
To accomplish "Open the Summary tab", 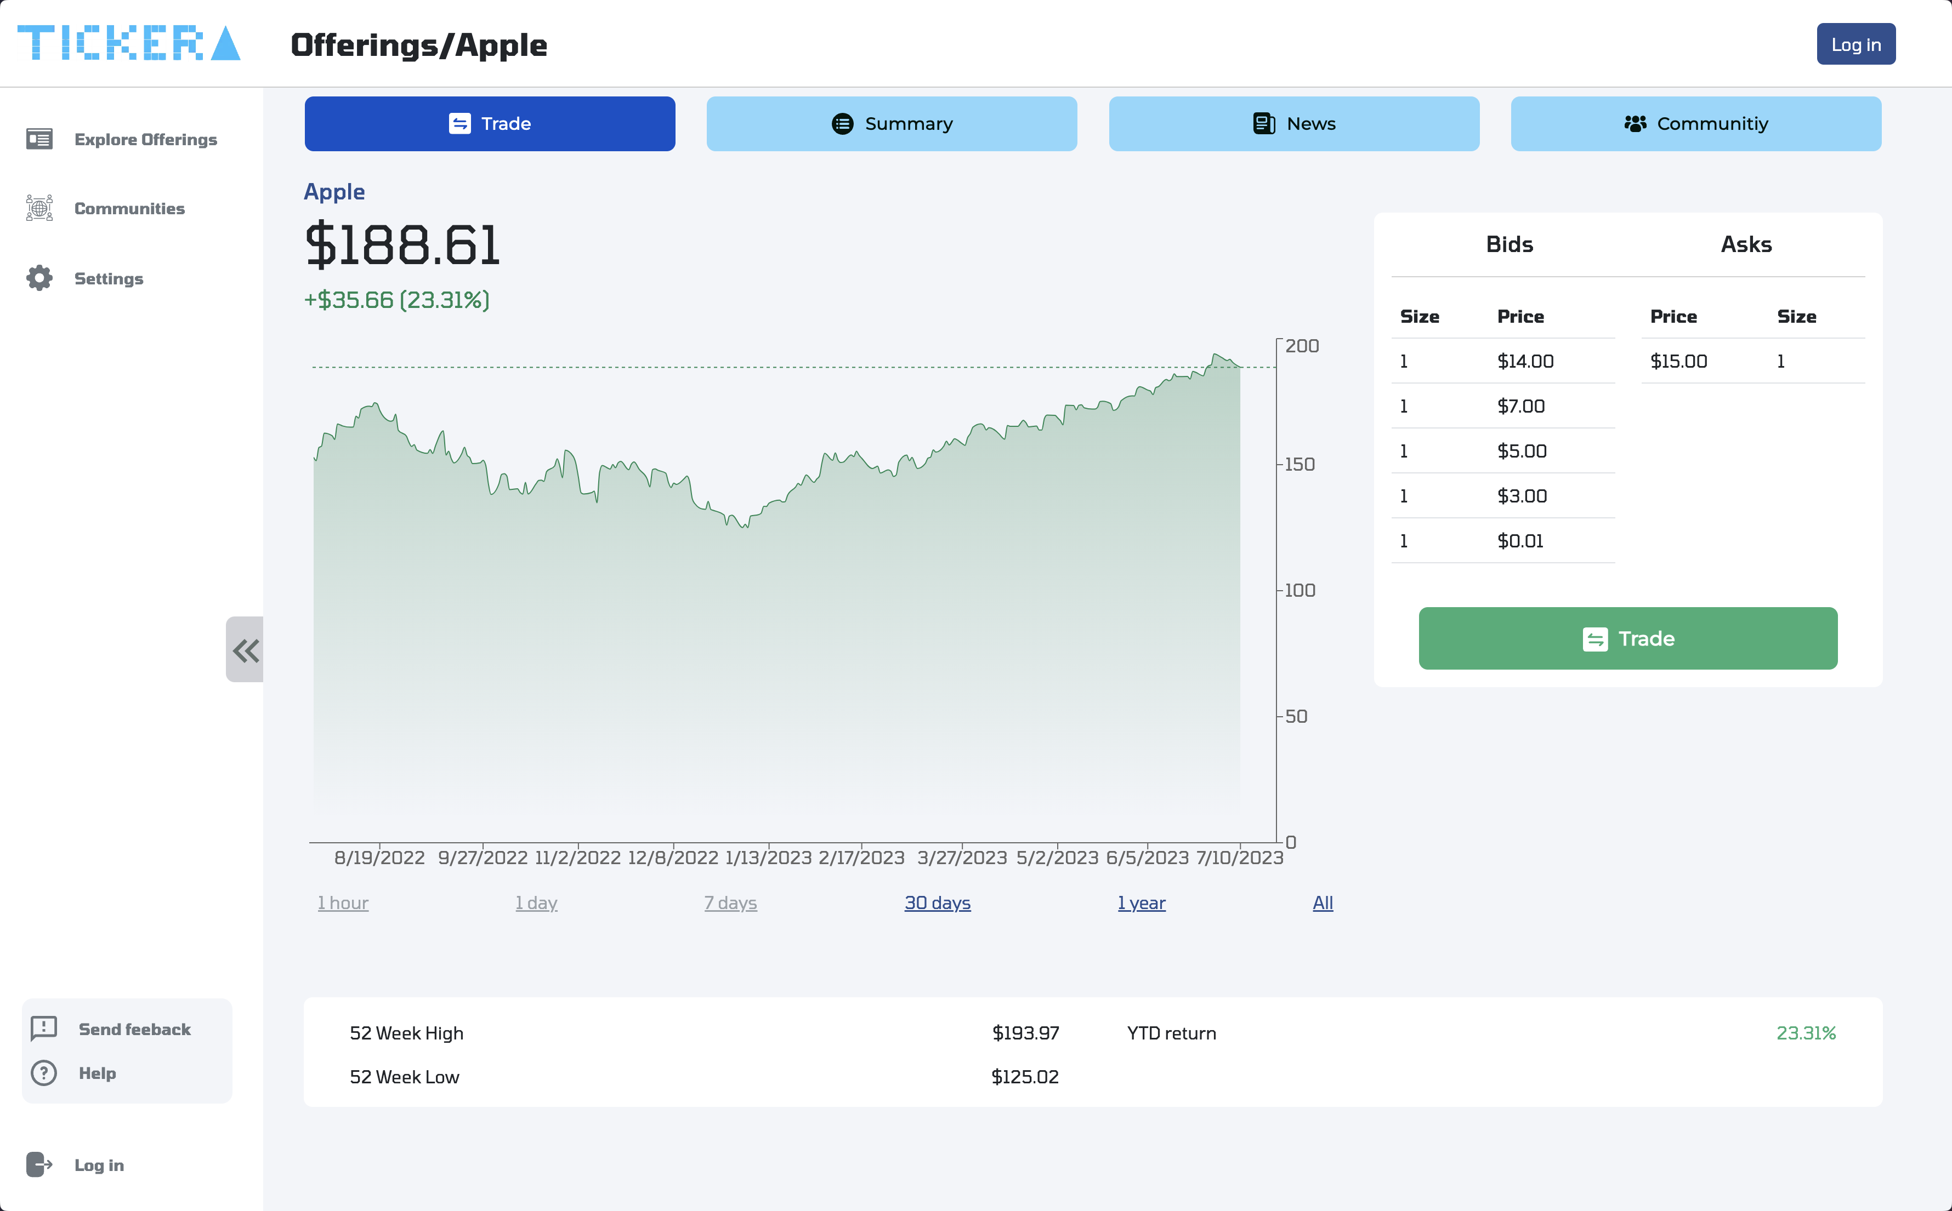I will [892, 123].
